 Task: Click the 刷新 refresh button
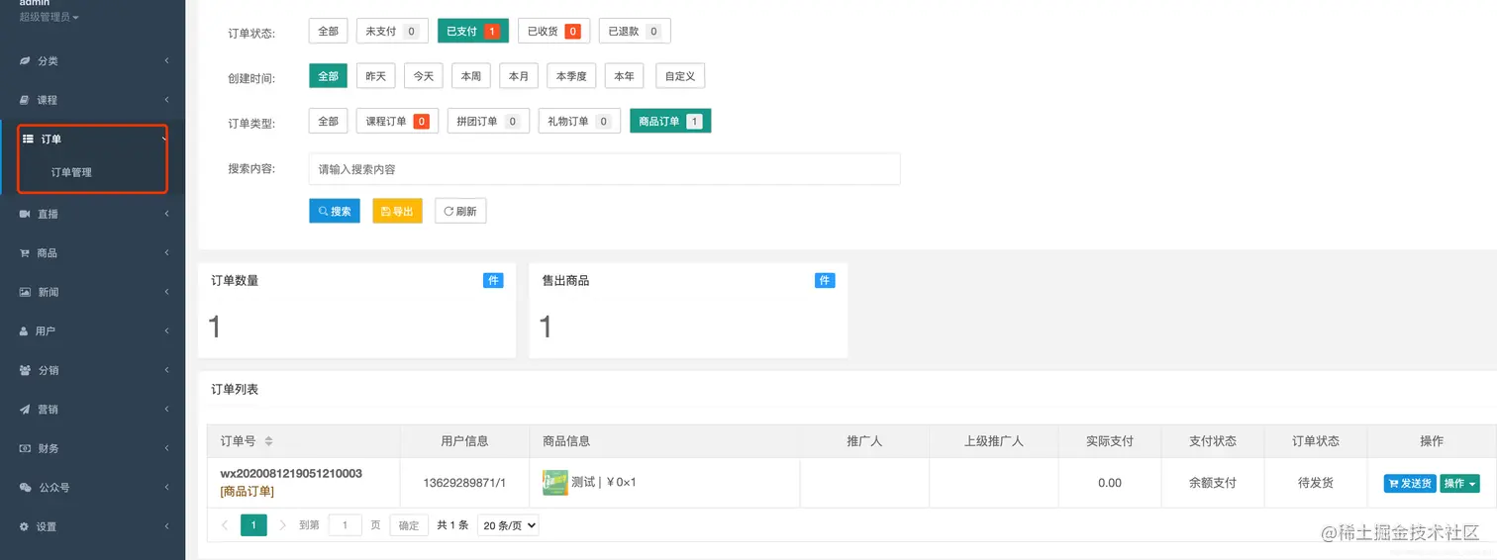(x=460, y=211)
